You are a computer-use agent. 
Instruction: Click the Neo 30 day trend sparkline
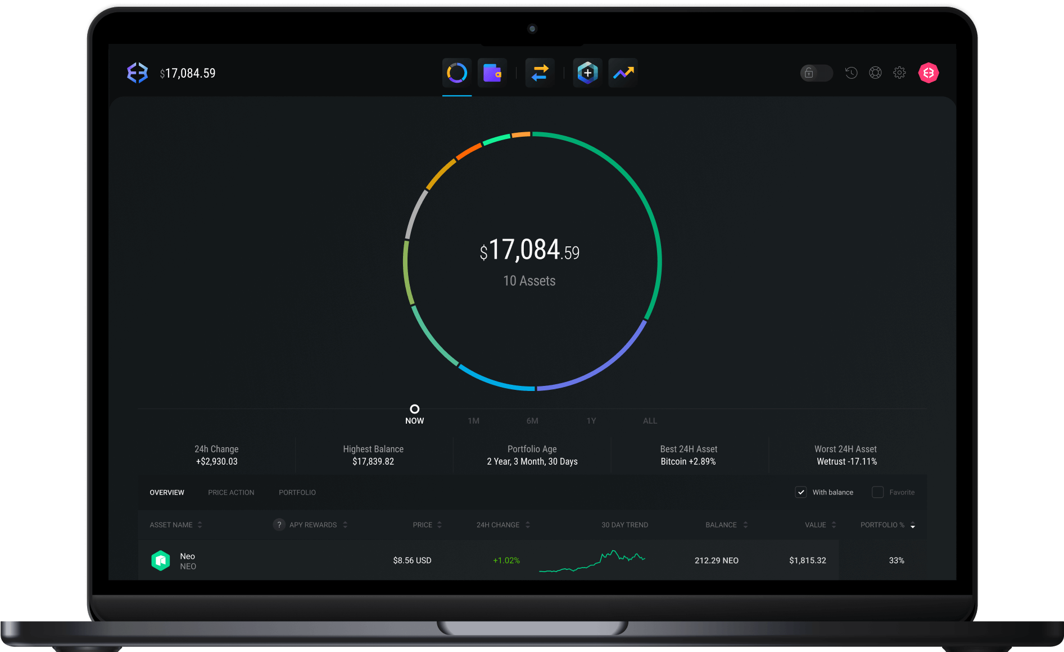click(592, 561)
